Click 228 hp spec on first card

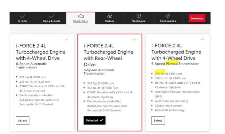click(x=33, y=77)
